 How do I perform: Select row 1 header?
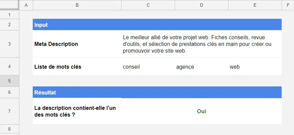click(9, 15)
